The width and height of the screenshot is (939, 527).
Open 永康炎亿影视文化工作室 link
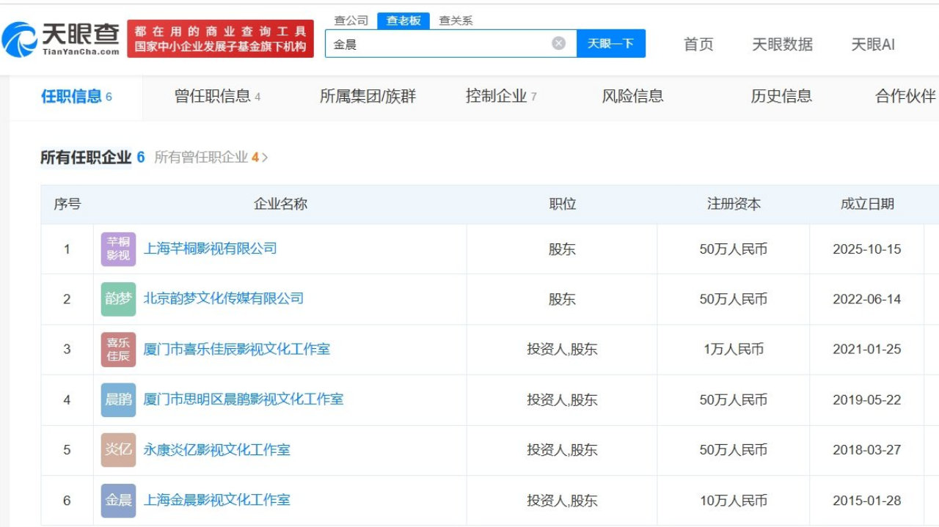coord(216,449)
